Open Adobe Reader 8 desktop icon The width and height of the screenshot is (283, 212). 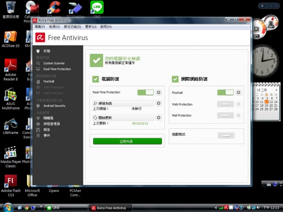pyautogui.click(x=11, y=70)
